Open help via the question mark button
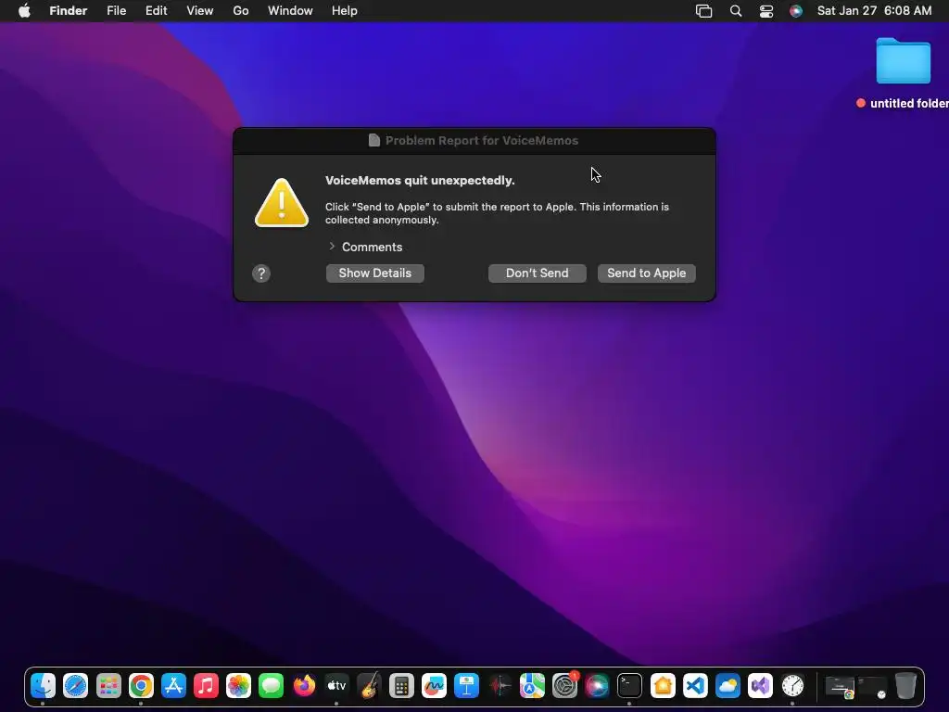The height and width of the screenshot is (712, 949). (x=260, y=273)
